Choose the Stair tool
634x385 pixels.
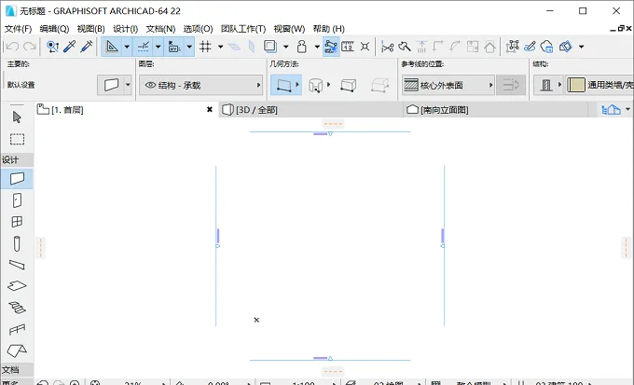tap(17, 308)
